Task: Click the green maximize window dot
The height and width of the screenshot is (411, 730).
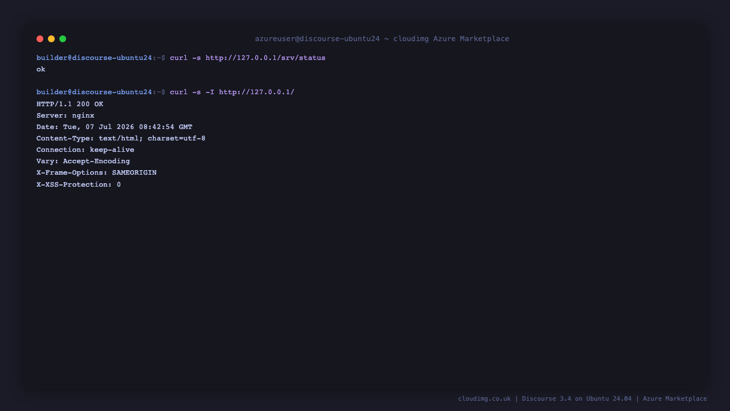Action: coord(63,39)
